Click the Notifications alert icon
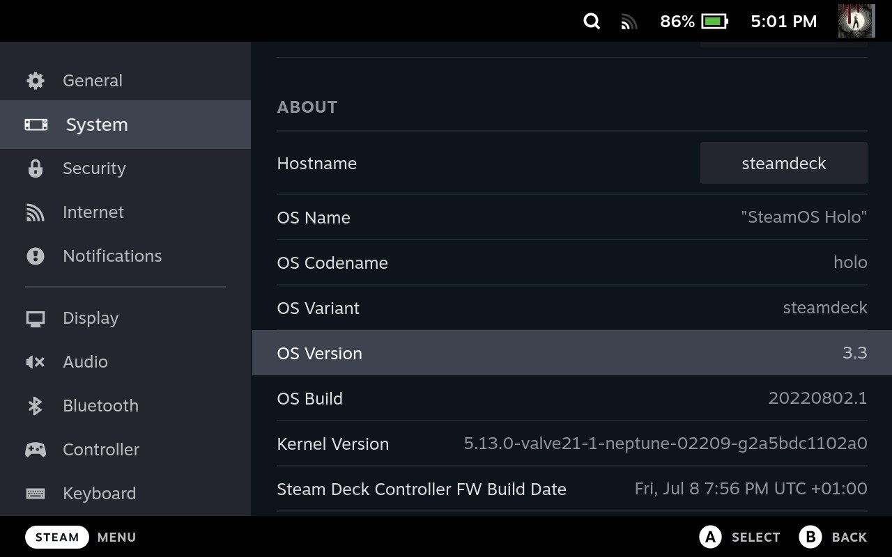Screen dimensions: 892x557 click(35, 256)
